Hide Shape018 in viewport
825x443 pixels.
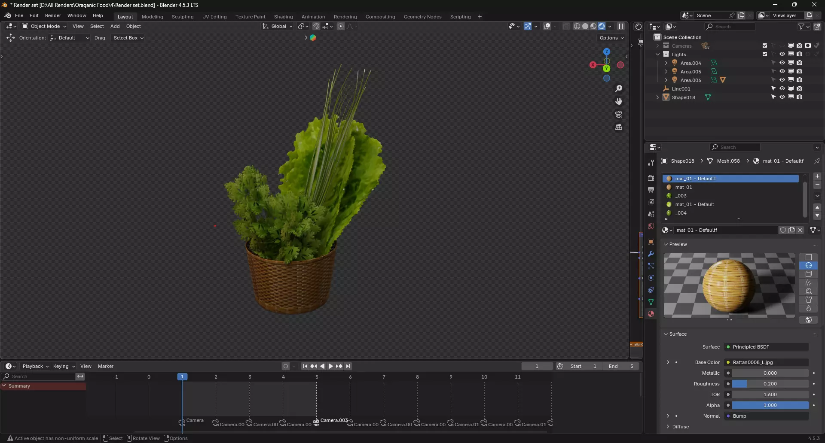782,97
